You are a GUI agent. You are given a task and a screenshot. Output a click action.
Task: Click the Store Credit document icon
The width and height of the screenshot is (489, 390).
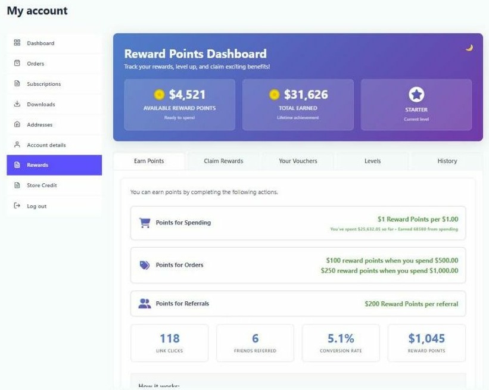pos(17,185)
